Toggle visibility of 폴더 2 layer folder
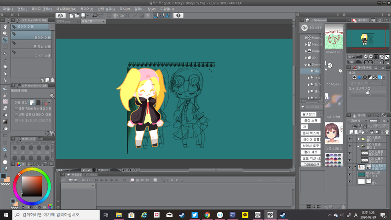 tap(350, 146)
